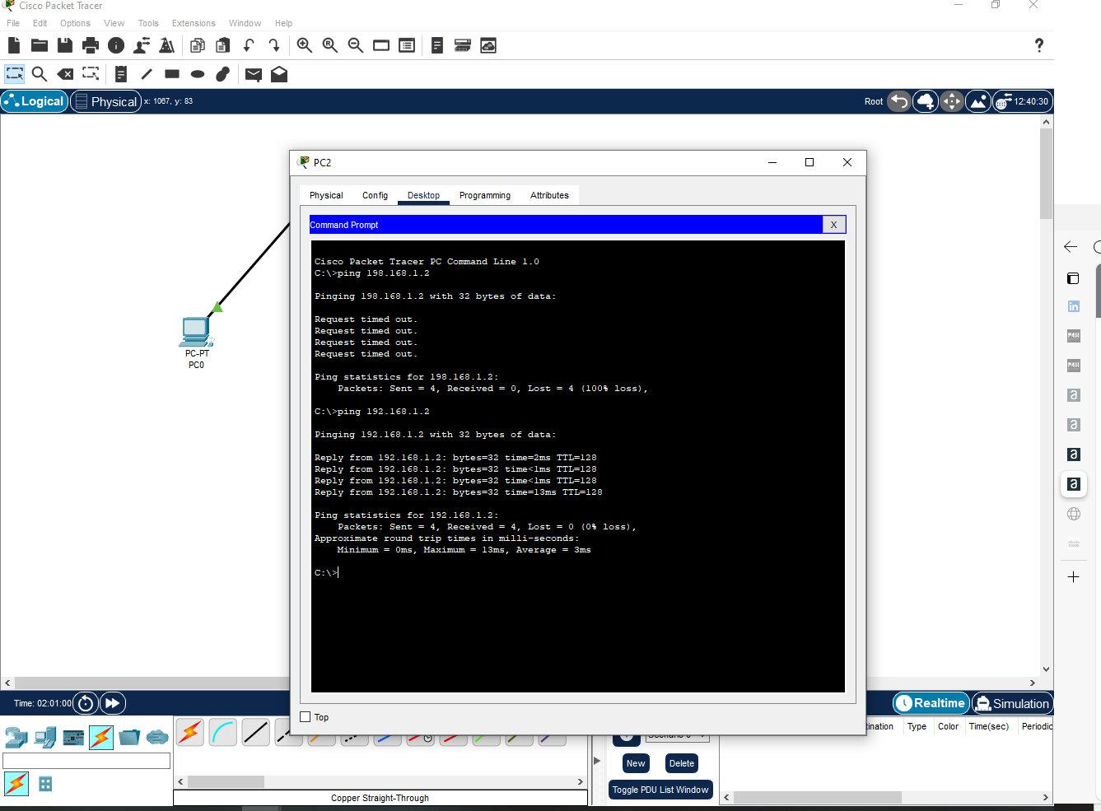Screen dimensions: 1101x811
Task: Open the Physical tab in PC2 window
Action: pos(326,195)
